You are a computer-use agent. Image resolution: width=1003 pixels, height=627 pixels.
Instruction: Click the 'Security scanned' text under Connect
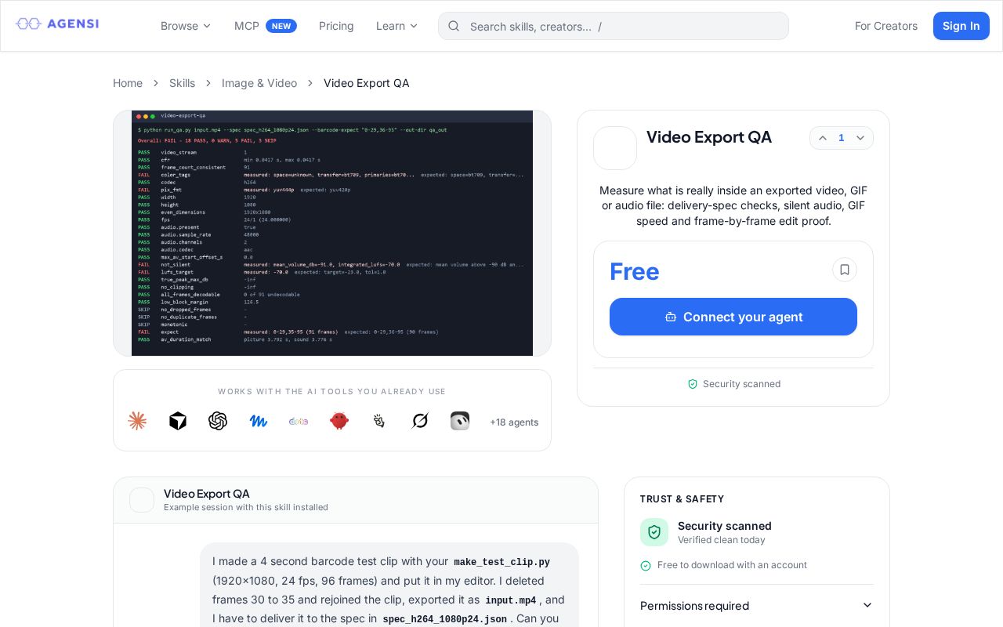point(741,384)
